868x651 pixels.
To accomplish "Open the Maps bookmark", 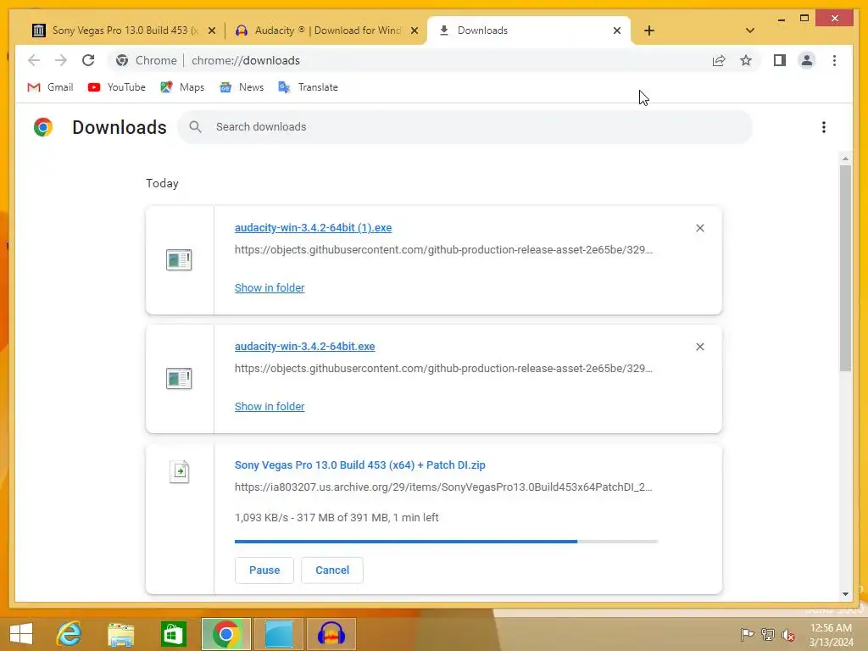I will [182, 87].
